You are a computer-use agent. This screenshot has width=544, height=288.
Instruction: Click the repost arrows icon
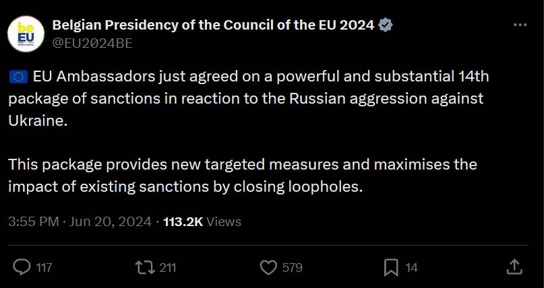coord(144,267)
